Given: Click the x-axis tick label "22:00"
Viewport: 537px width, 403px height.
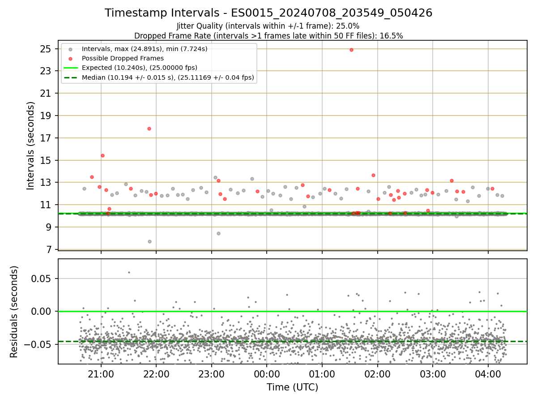Looking at the screenshot, I should pos(156,373).
